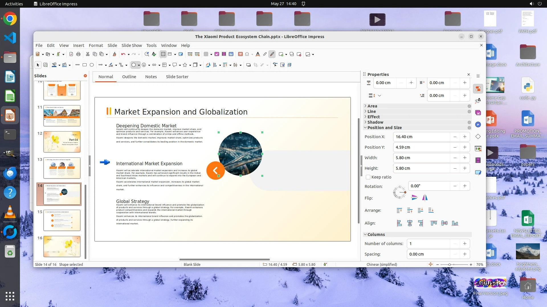Click the zoom slider in status bar
Screen dimensions: 547x307
pos(450,264)
